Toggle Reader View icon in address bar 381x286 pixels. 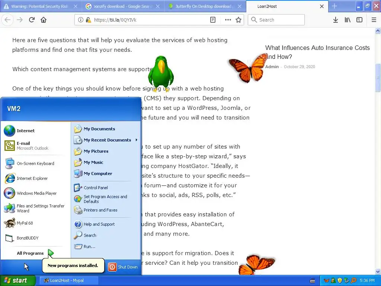pyautogui.click(x=212, y=20)
